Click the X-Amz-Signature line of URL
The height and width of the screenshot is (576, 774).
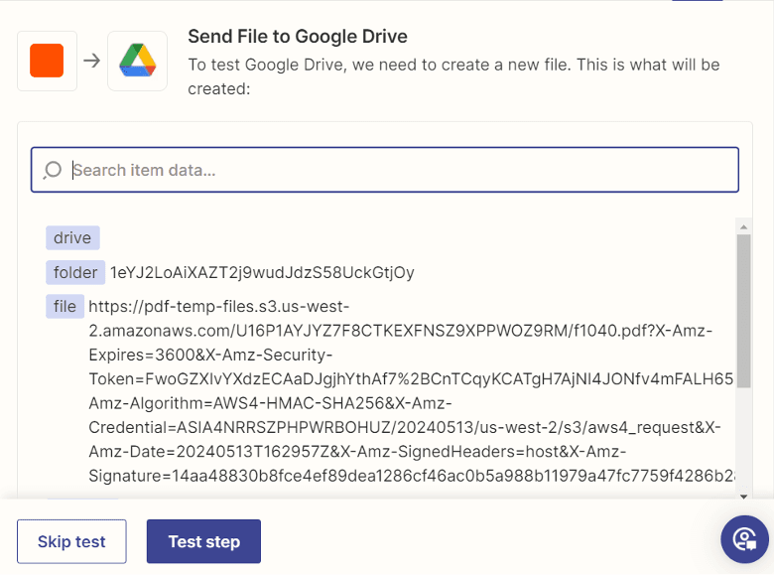coord(397,476)
